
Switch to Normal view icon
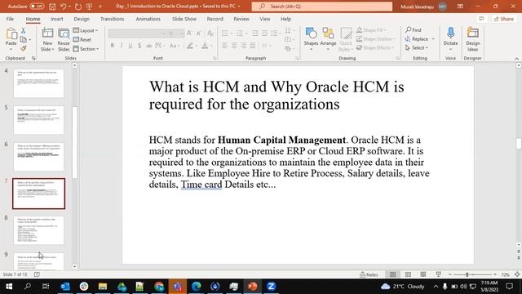393,274
